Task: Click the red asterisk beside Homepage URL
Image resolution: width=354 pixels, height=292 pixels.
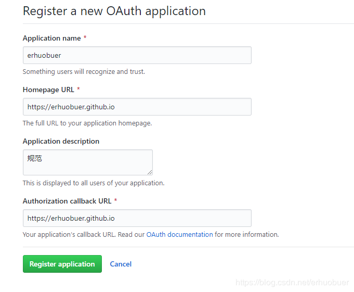Action: [78, 90]
